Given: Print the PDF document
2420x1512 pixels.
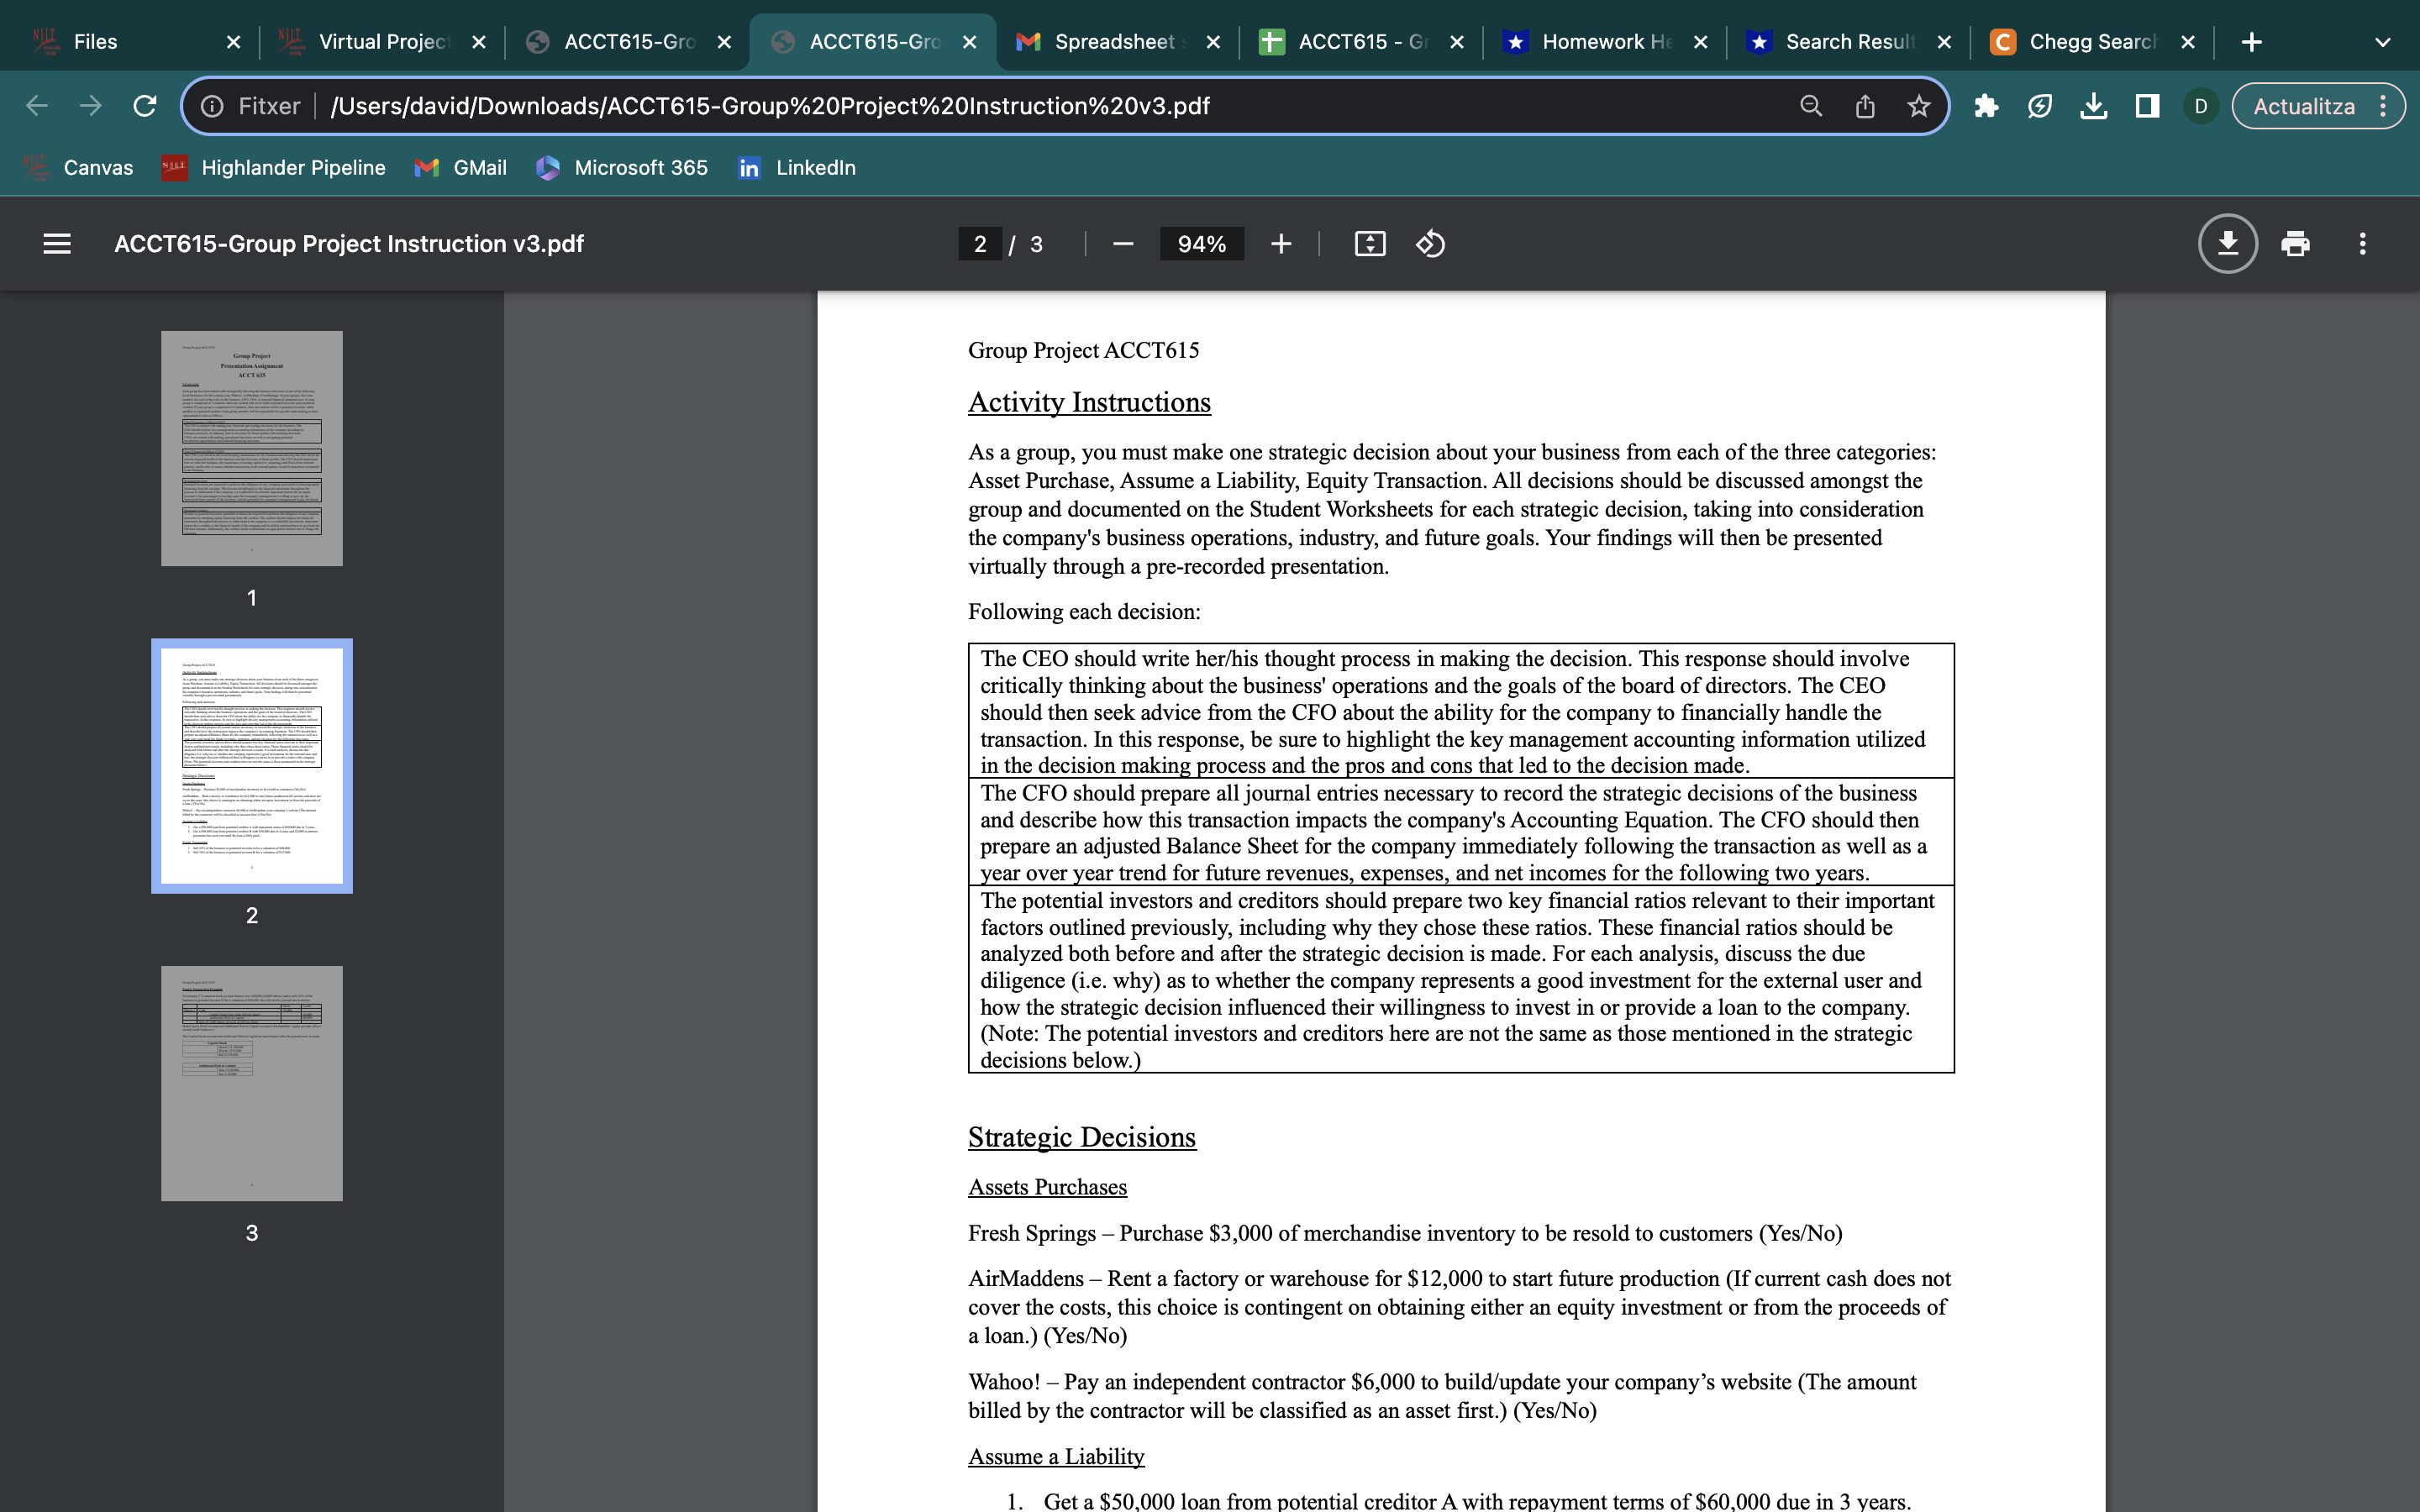Looking at the screenshot, I should pos(2296,243).
